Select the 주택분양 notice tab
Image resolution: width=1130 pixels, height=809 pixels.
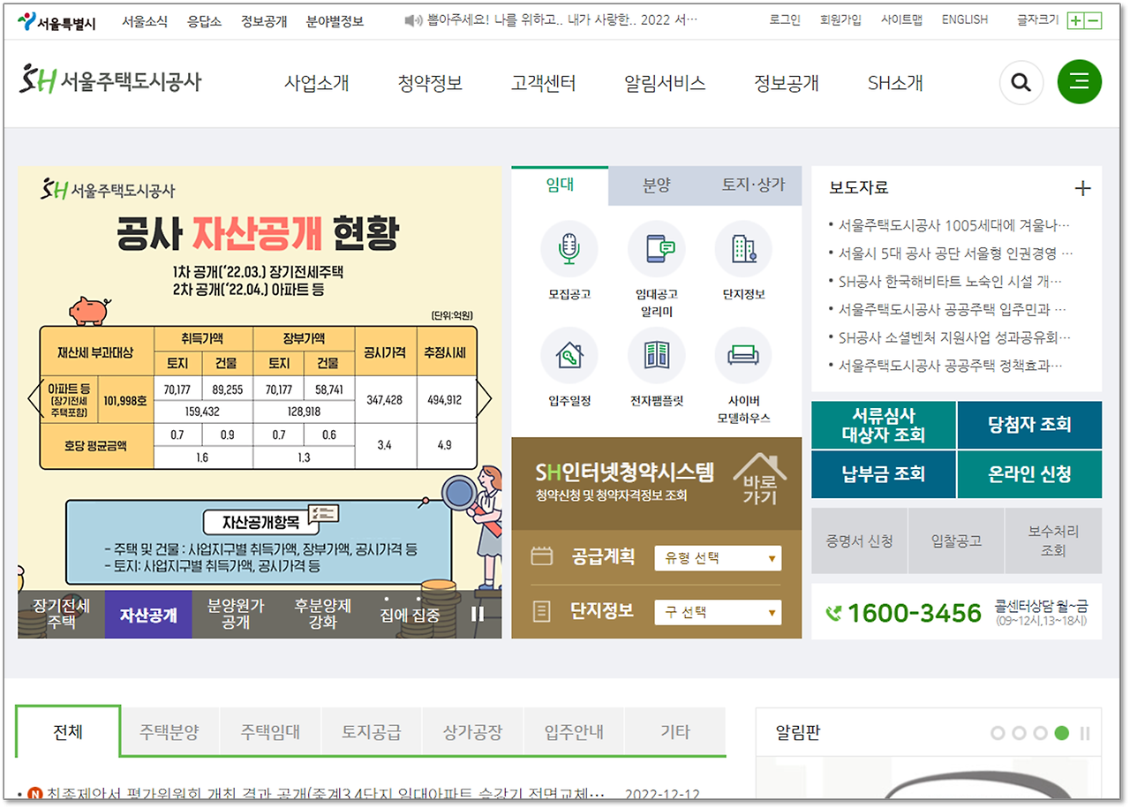(169, 732)
